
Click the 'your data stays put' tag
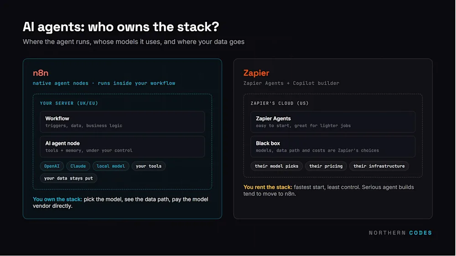pyautogui.click(x=68, y=178)
